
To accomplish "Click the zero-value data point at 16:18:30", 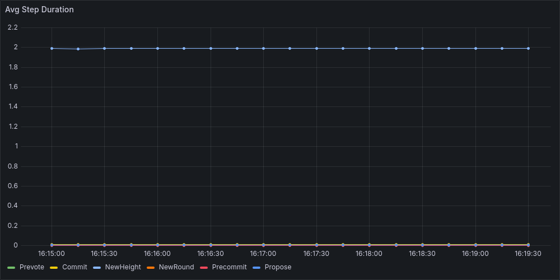I will coord(422,245).
